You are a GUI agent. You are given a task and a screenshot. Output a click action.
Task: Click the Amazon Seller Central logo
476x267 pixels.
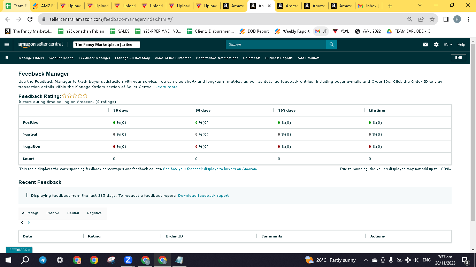click(x=40, y=44)
